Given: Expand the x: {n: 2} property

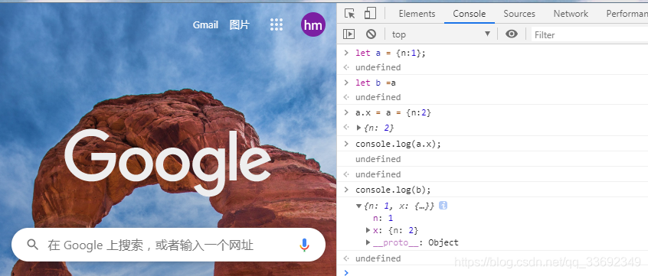Looking at the screenshot, I should [368, 230].
